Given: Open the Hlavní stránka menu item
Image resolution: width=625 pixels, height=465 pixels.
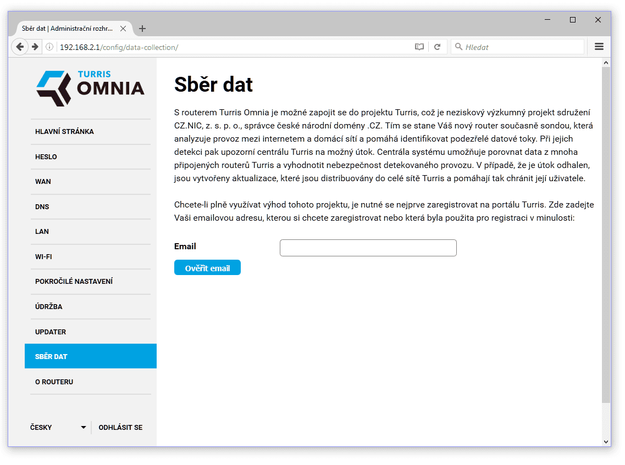Looking at the screenshot, I should 64,132.
